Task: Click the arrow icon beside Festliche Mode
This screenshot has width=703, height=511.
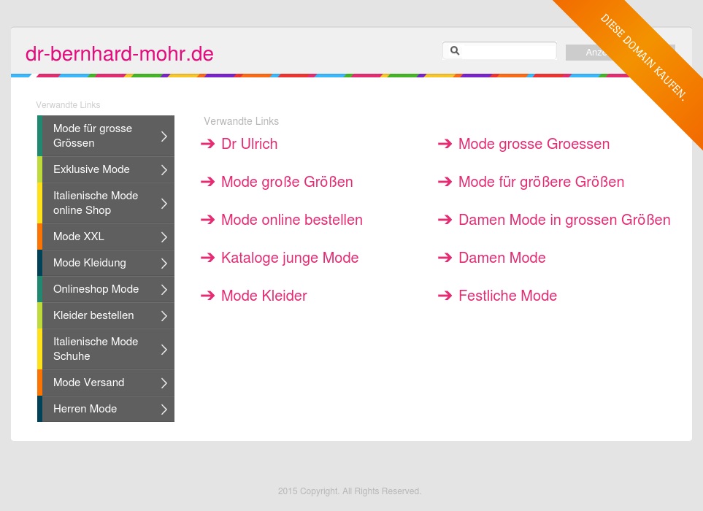Action: click(x=445, y=296)
